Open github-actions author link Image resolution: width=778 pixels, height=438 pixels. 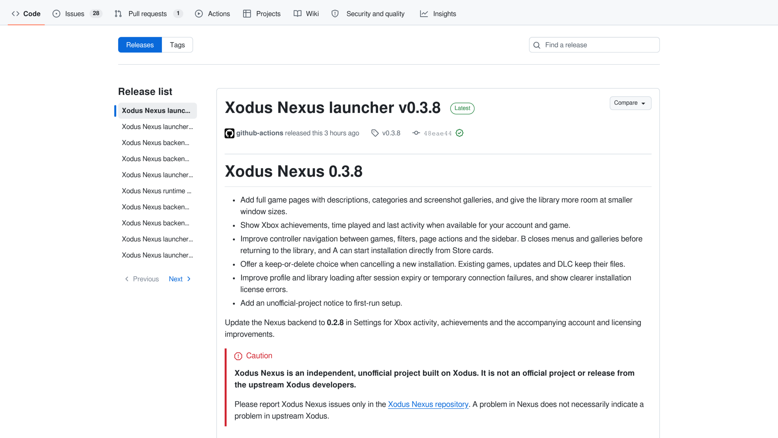(260, 133)
